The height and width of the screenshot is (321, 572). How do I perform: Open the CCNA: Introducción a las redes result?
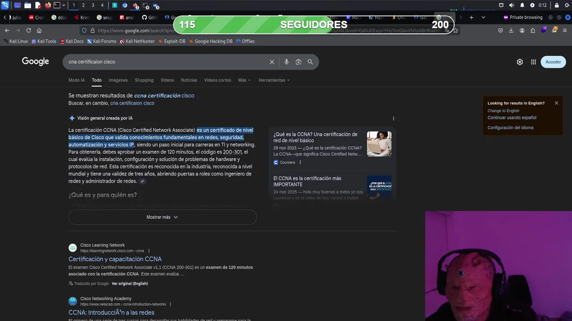[111, 313]
